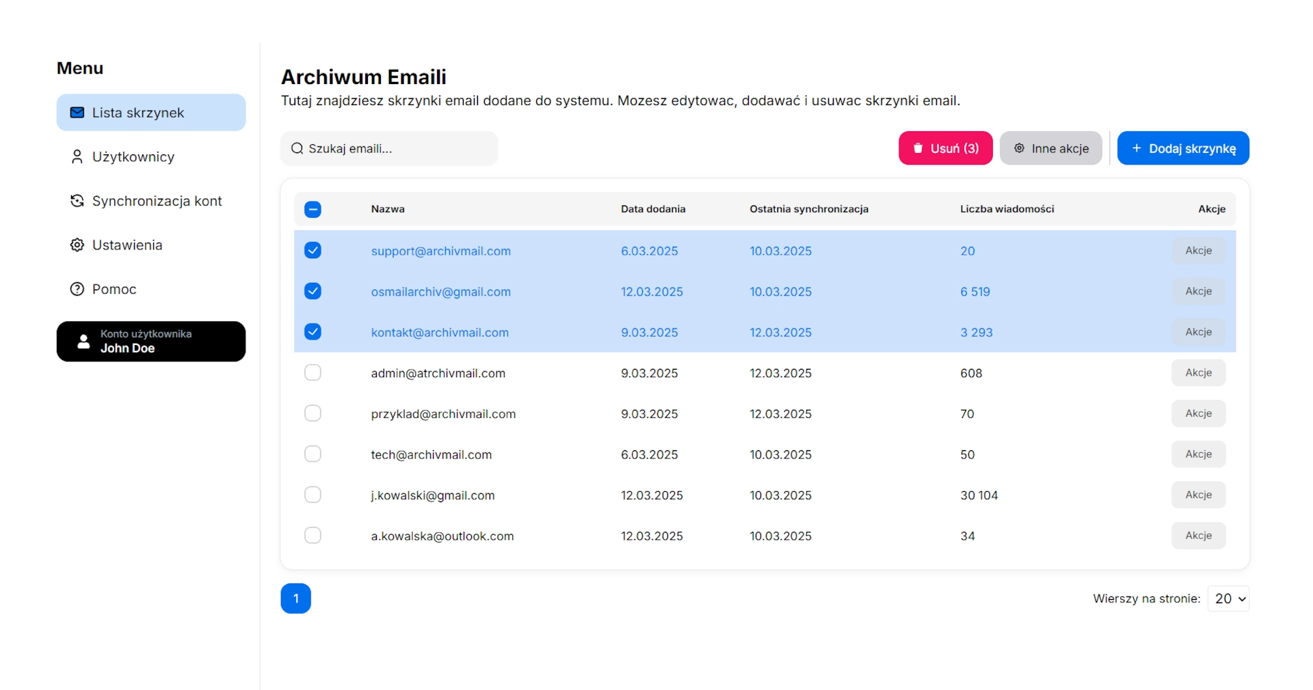Check the przyklad@archivmail.com row checkbox
This screenshot has width=1313, height=690.
coord(313,413)
